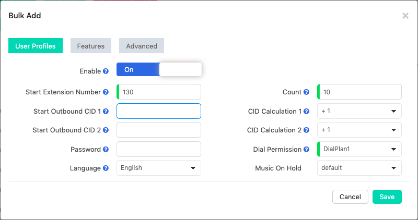
Task: Click the Language help icon
Action: (106, 168)
